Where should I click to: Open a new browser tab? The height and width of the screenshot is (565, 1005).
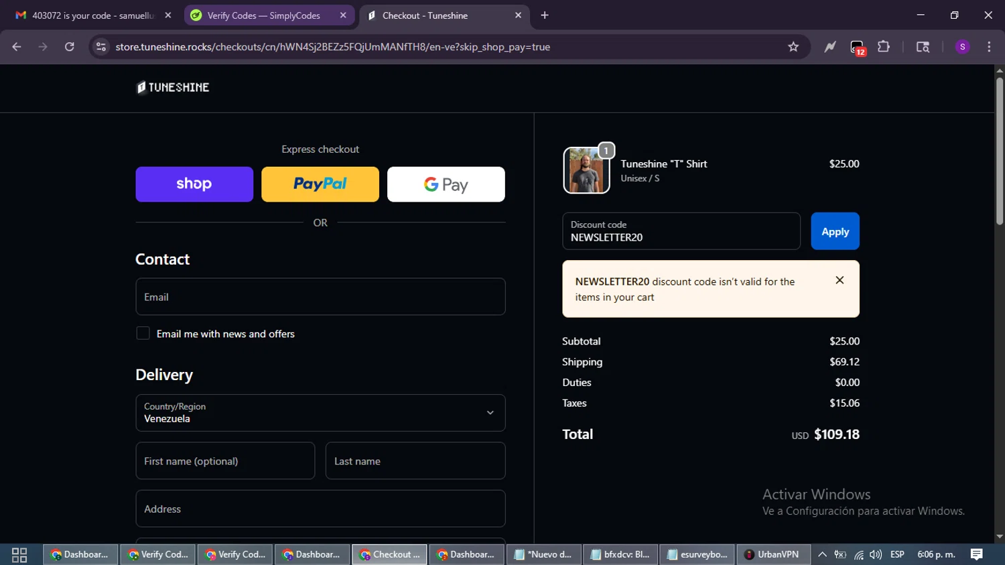[545, 15]
